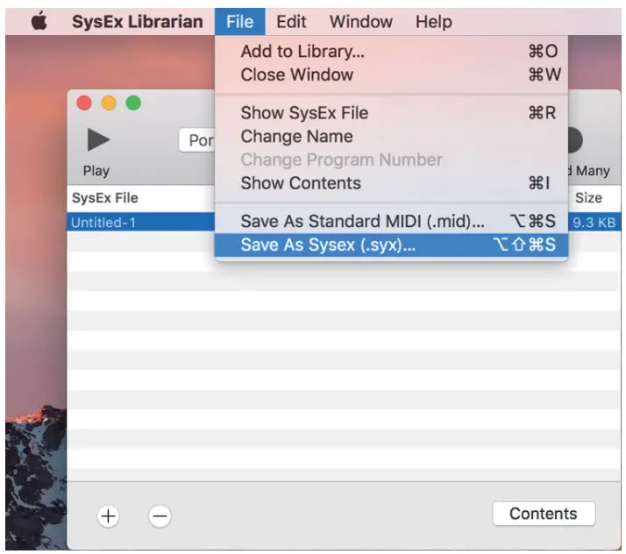Open the SysEx Librarian application menu

pos(138,22)
